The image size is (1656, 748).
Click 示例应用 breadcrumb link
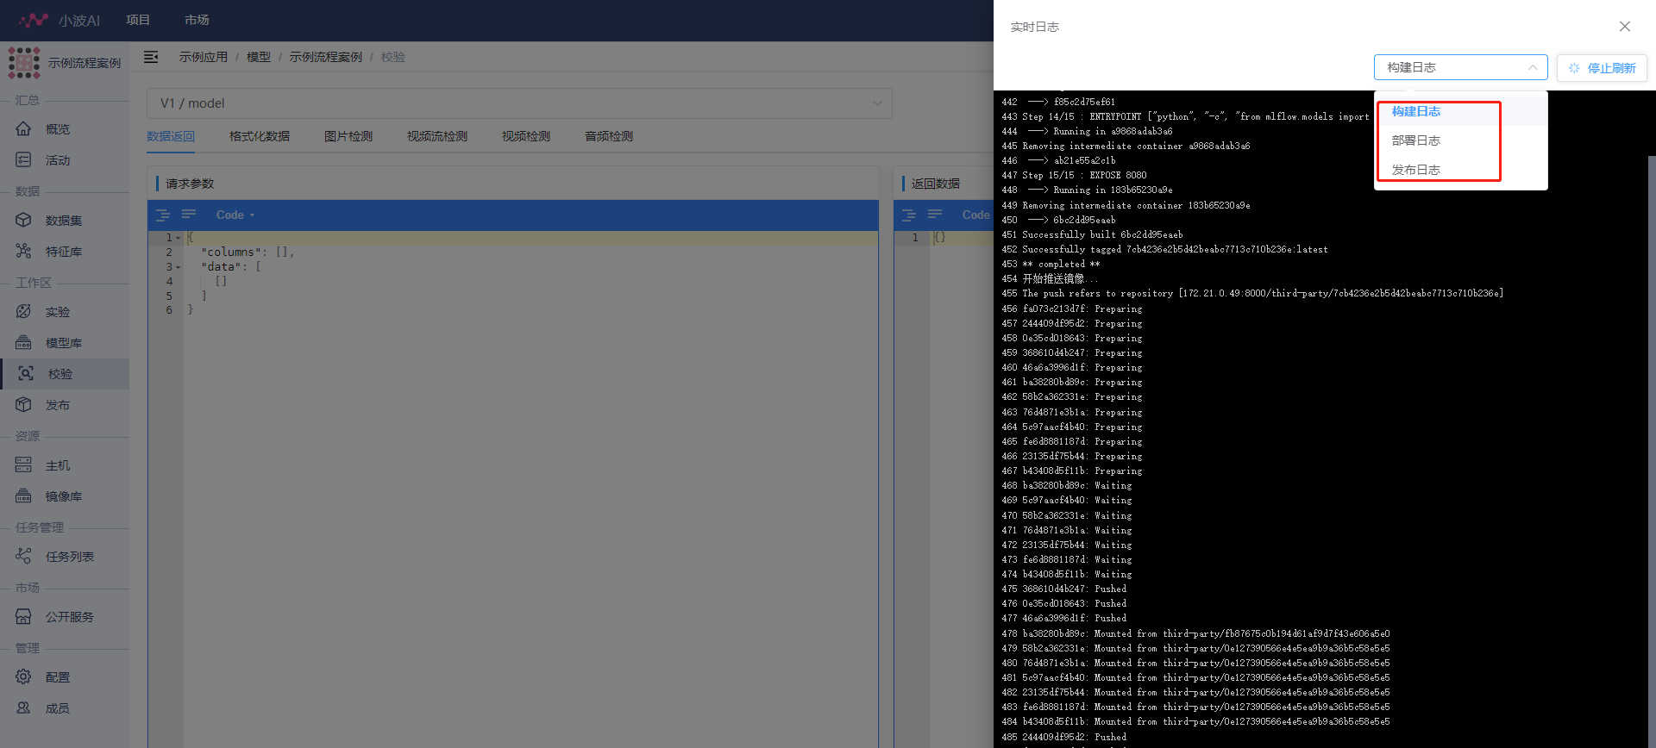(204, 57)
